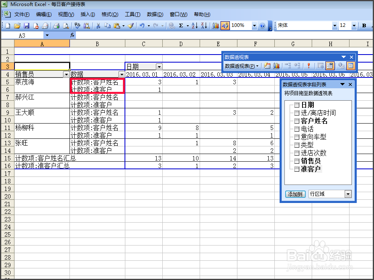374x280 pixels.
Task: Save the workbook with the floppy icon
Action: click(27, 26)
